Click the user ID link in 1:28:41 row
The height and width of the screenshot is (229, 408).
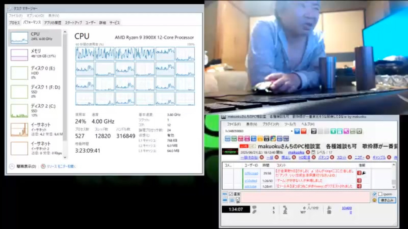tap(251, 187)
